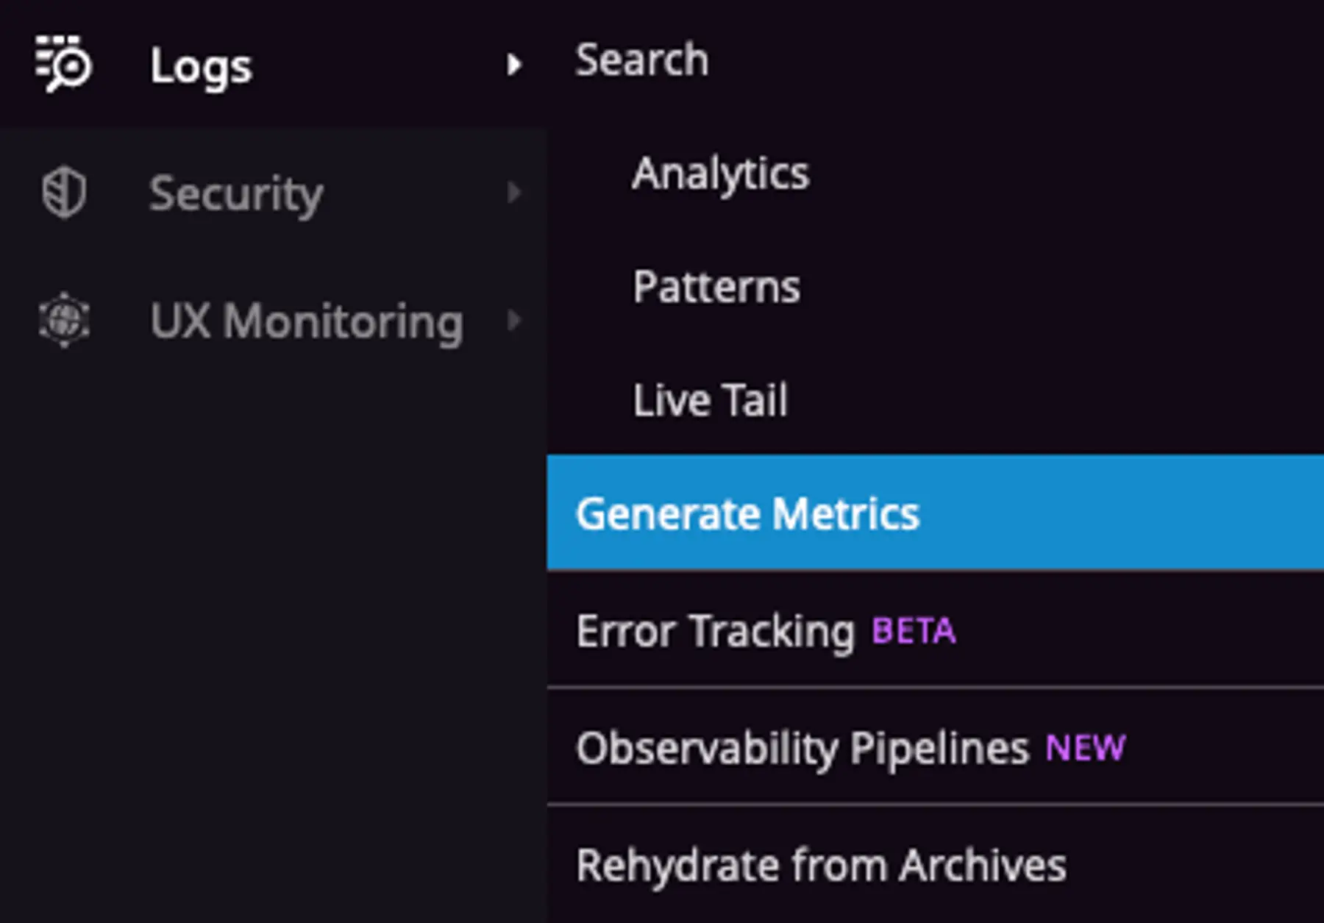Open Rehydrate from Archives
The image size is (1324, 923).
pos(820,865)
